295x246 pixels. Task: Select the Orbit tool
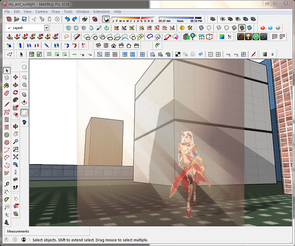click(x=16, y=126)
